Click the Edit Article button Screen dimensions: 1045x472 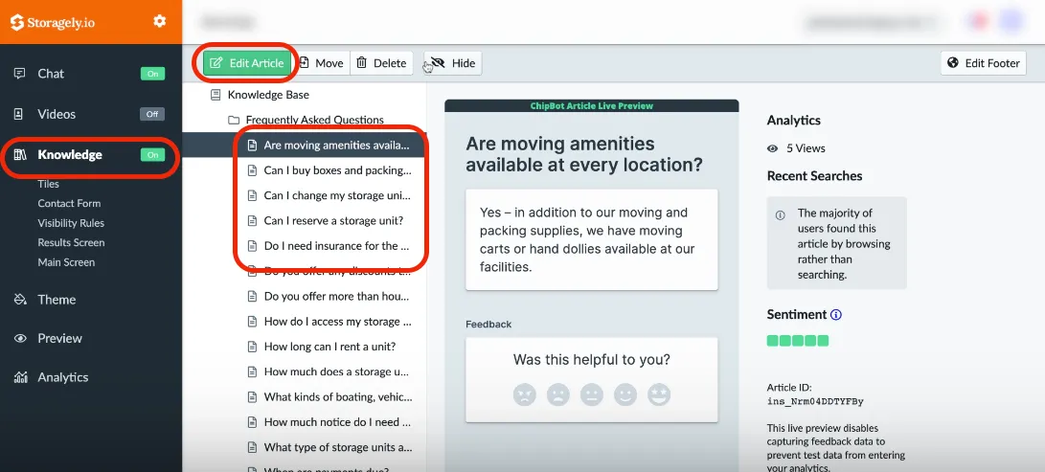[247, 63]
